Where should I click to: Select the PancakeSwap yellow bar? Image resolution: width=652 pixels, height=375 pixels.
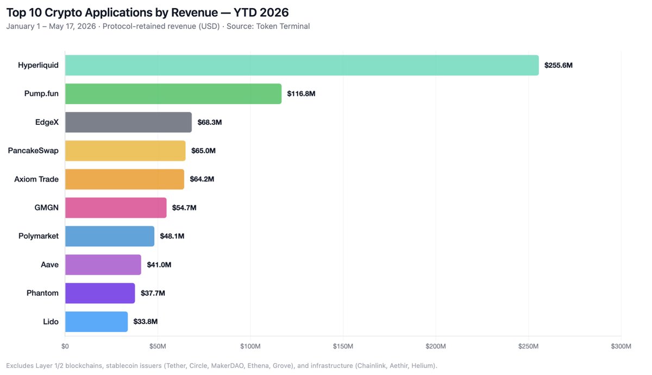point(126,150)
